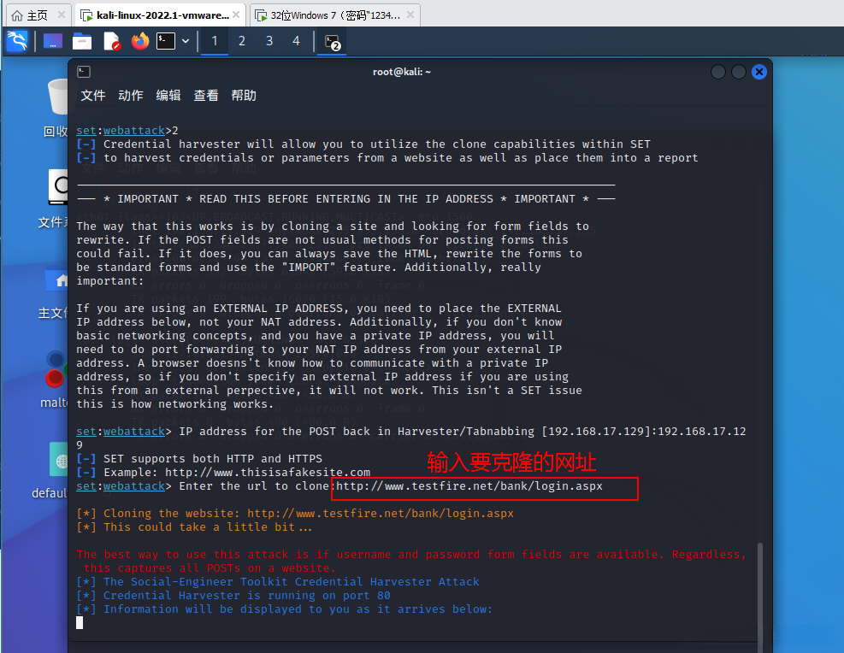
Task: Launch Firefox from the panel
Action: 140,41
